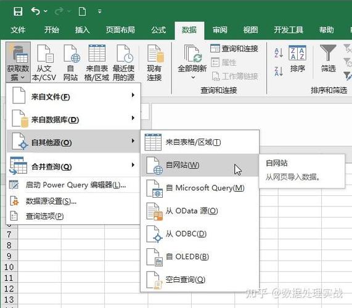Choose 从 ODBC(D) in submenu
Image resolution: width=352 pixels, height=308 pixels.
(200, 233)
